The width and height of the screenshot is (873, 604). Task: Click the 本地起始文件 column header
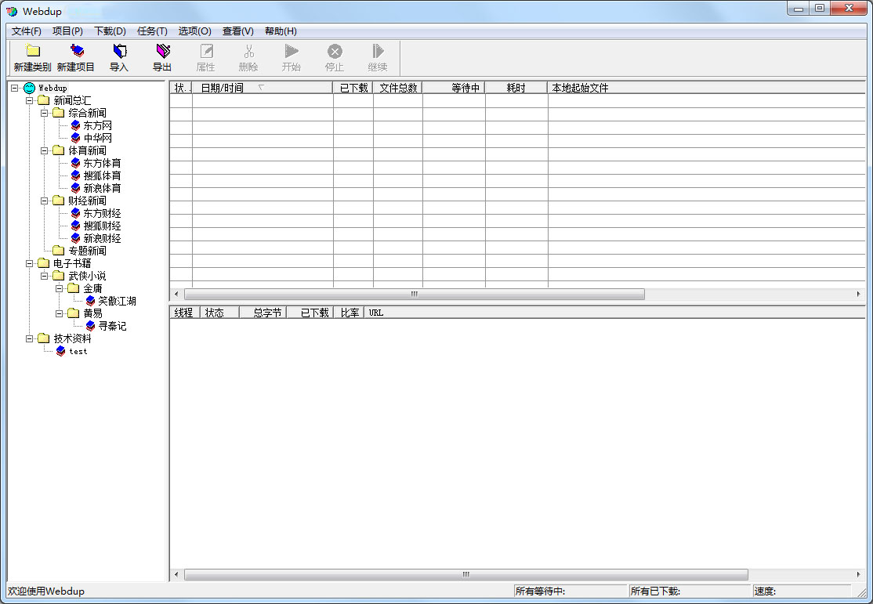tap(581, 88)
